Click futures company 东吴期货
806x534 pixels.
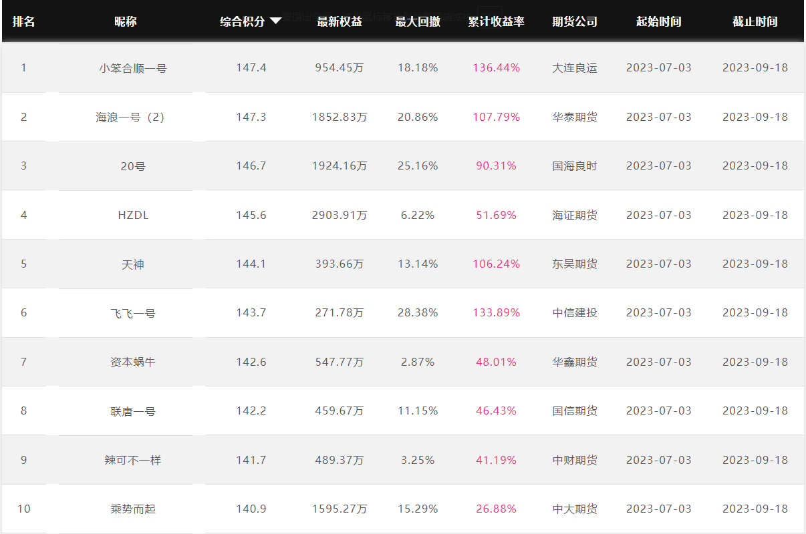[575, 264]
